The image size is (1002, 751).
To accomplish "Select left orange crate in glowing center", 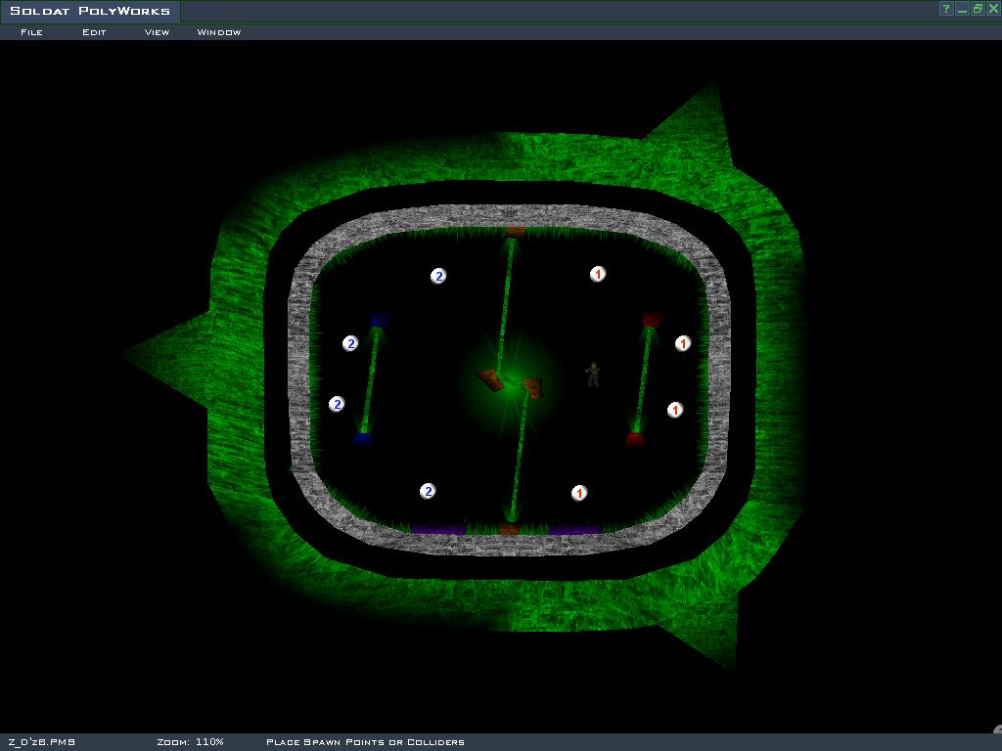I will point(491,380).
